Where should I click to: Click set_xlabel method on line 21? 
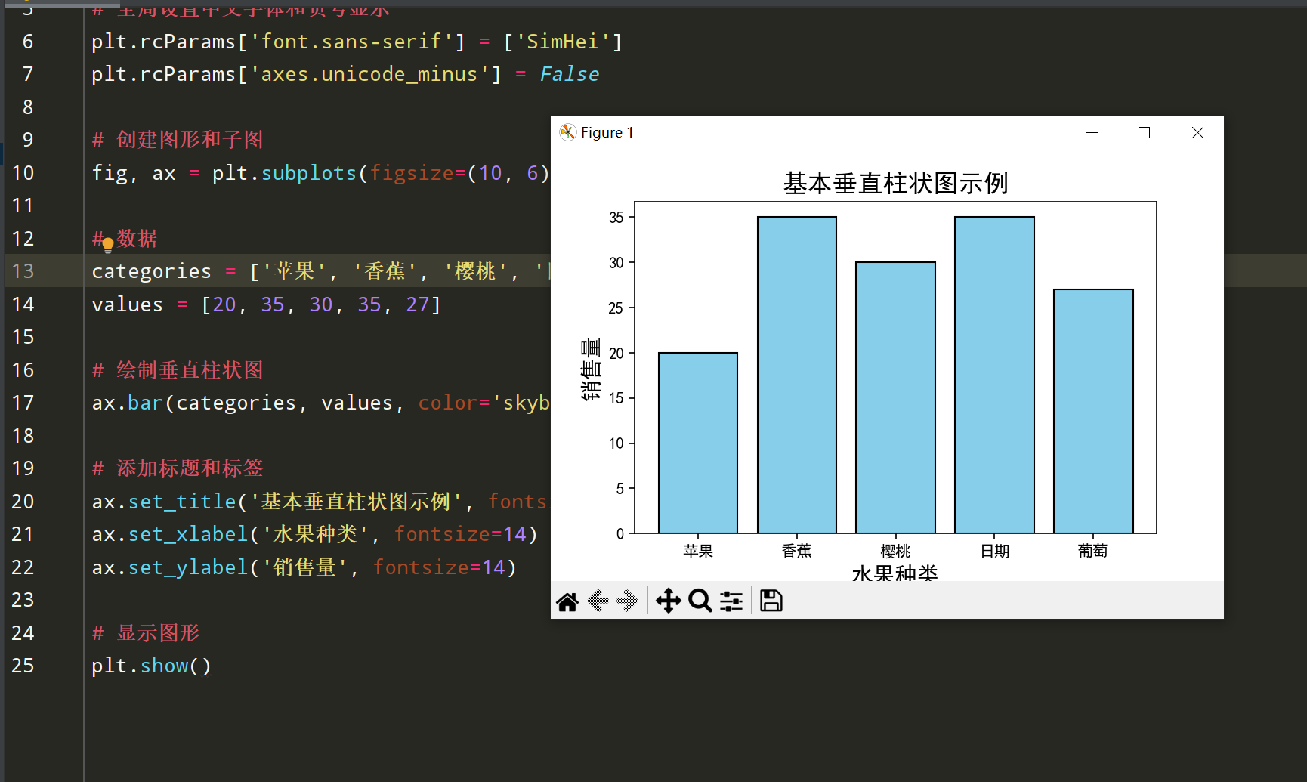(188, 534)
